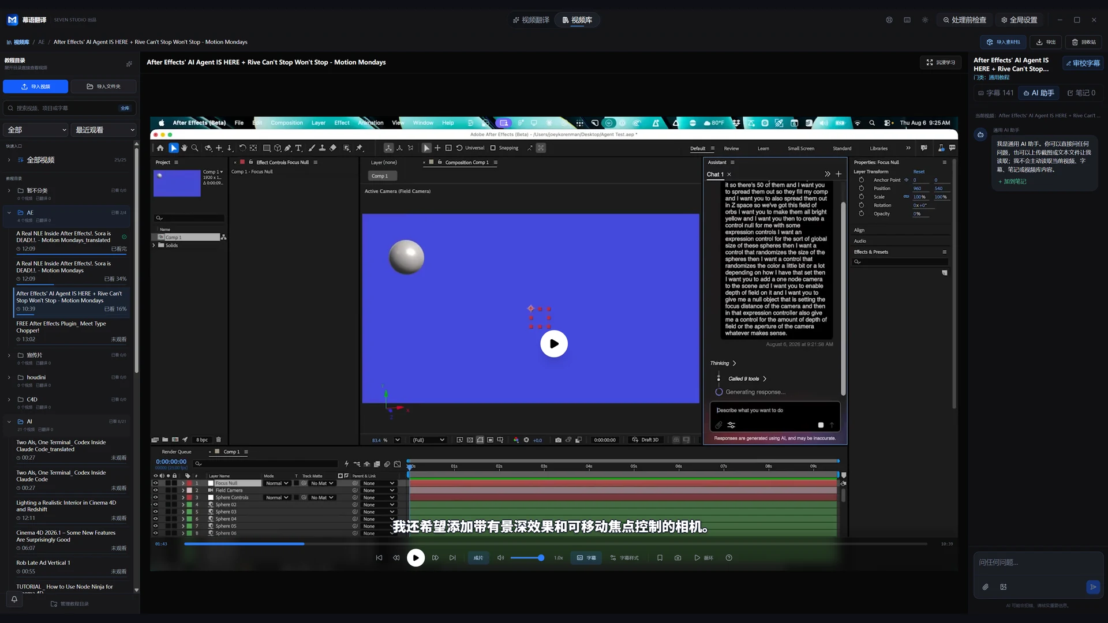Image resolution: width=1108 pixels, height=623 pixels.
Task: Skip to the next video
Action: 452,558
